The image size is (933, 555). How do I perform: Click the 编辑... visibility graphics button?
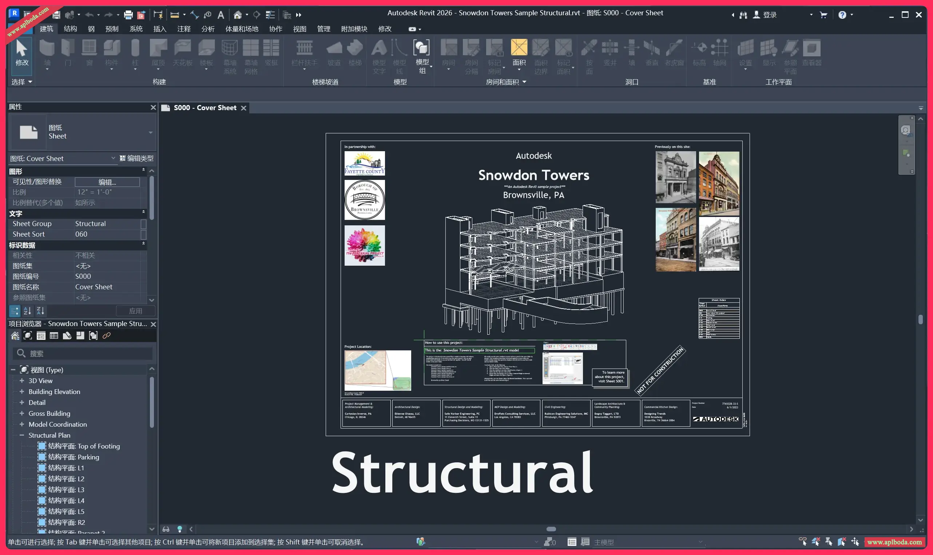click(x=107, y=182)
